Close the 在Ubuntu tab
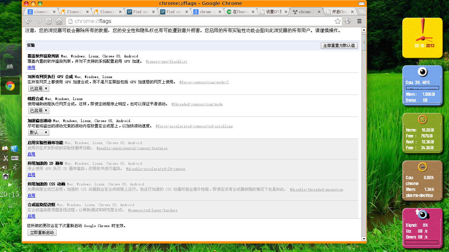This screenshot has height=252, width=449. (253, 12)
